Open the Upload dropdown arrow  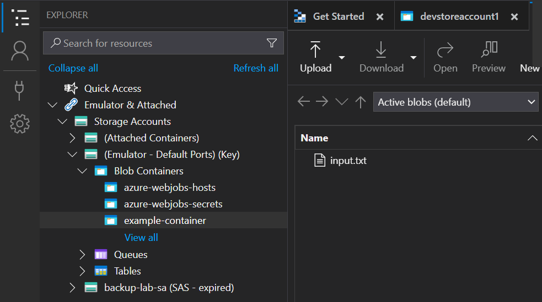coord(342,57)
